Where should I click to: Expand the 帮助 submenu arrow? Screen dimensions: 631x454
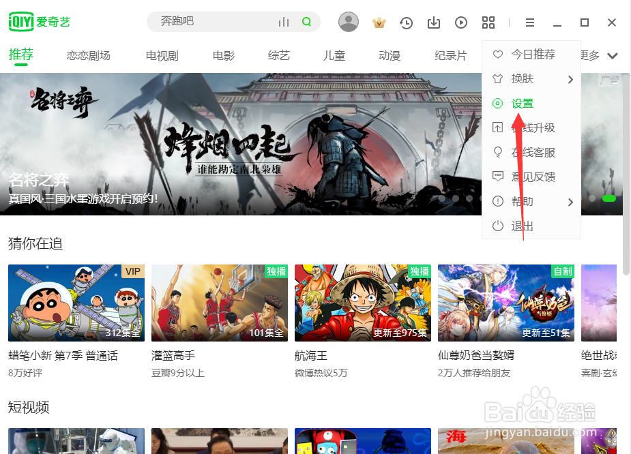point(570,202)
